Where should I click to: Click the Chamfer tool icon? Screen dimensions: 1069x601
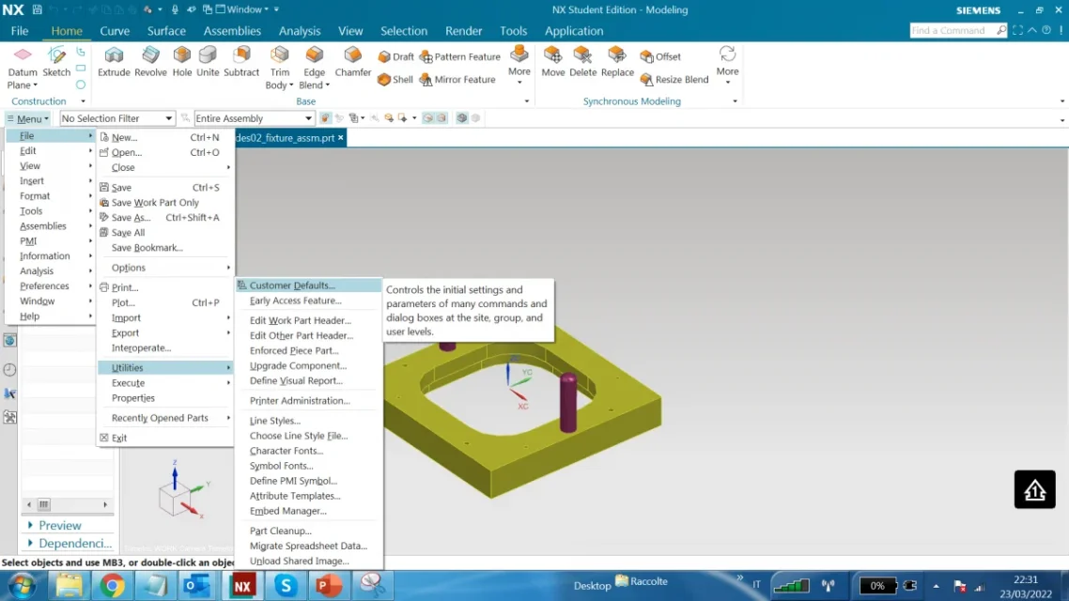353,55
